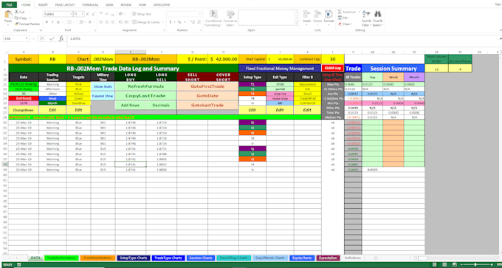Click the RefreshFormula button
502x268 pixels.
point(145,86)
